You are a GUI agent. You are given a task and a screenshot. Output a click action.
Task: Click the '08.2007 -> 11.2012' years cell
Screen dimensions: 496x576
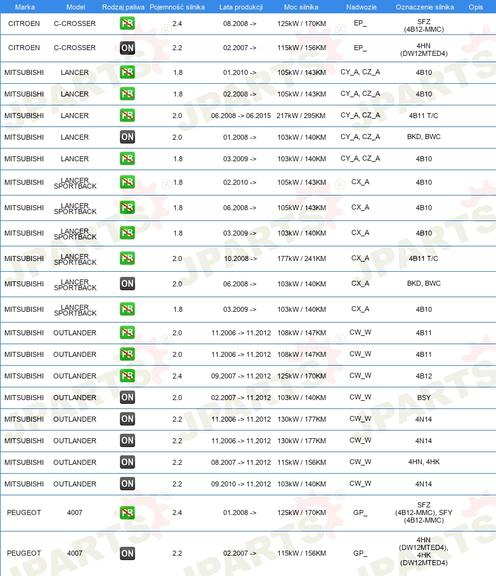241,462
